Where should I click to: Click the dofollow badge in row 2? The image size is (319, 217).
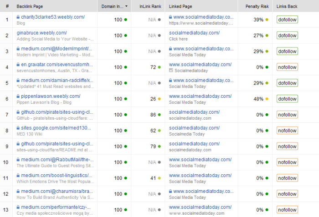pyautogui.click(x=287, y=35)
